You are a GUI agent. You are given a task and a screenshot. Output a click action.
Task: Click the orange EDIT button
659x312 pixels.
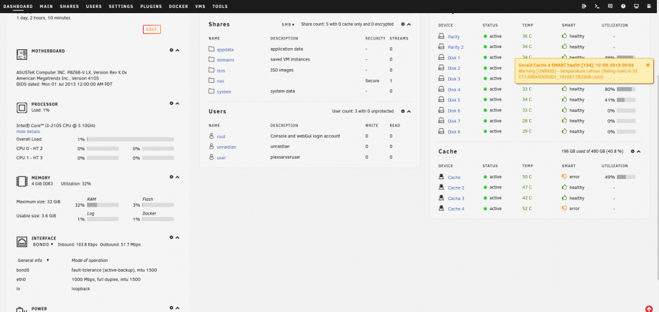[152, 30]
